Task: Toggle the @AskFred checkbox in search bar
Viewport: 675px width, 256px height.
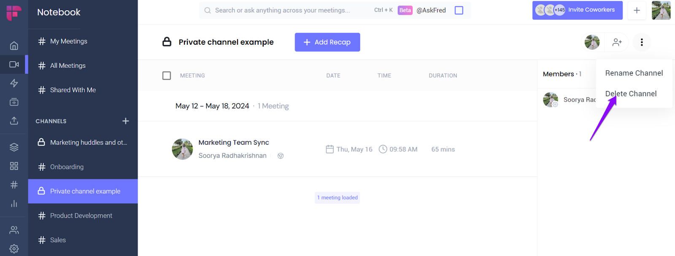Action: click(x=459, y=10)
